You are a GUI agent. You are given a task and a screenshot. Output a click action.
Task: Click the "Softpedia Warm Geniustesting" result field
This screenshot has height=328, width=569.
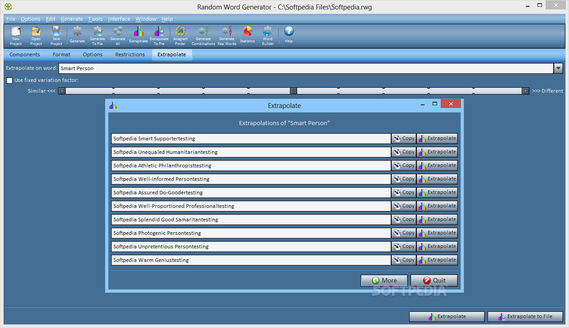[251, 260]
